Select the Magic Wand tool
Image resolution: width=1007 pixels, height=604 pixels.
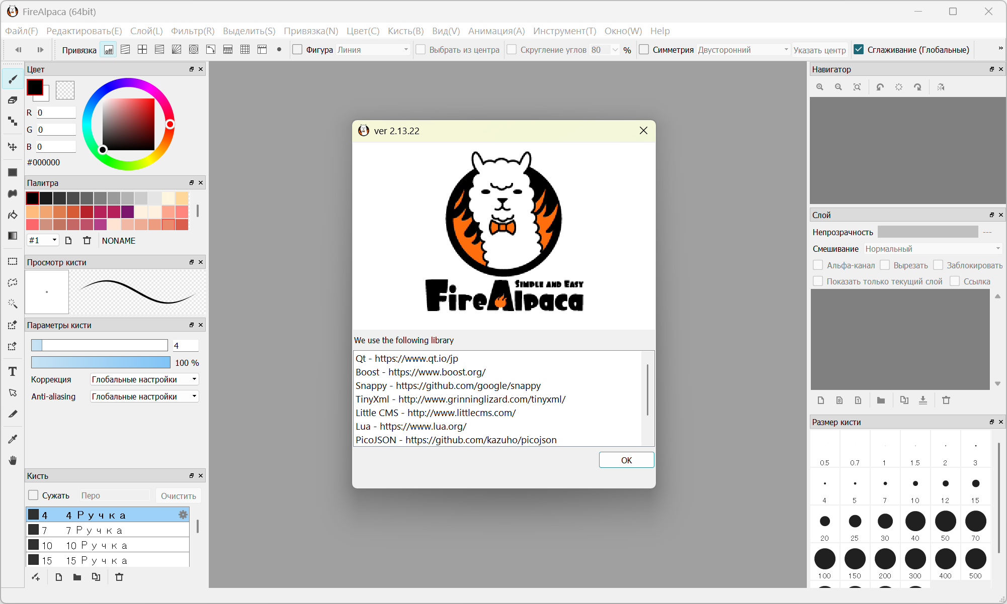(13, 304)
